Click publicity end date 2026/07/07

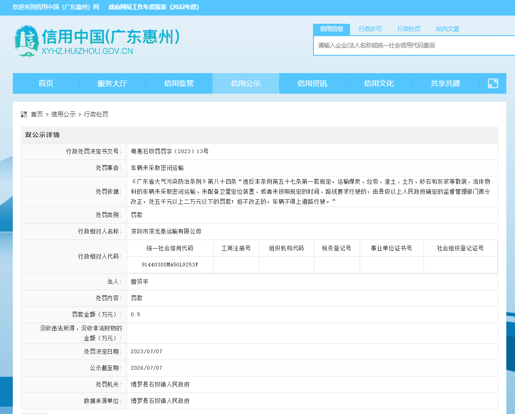[147, 368]
